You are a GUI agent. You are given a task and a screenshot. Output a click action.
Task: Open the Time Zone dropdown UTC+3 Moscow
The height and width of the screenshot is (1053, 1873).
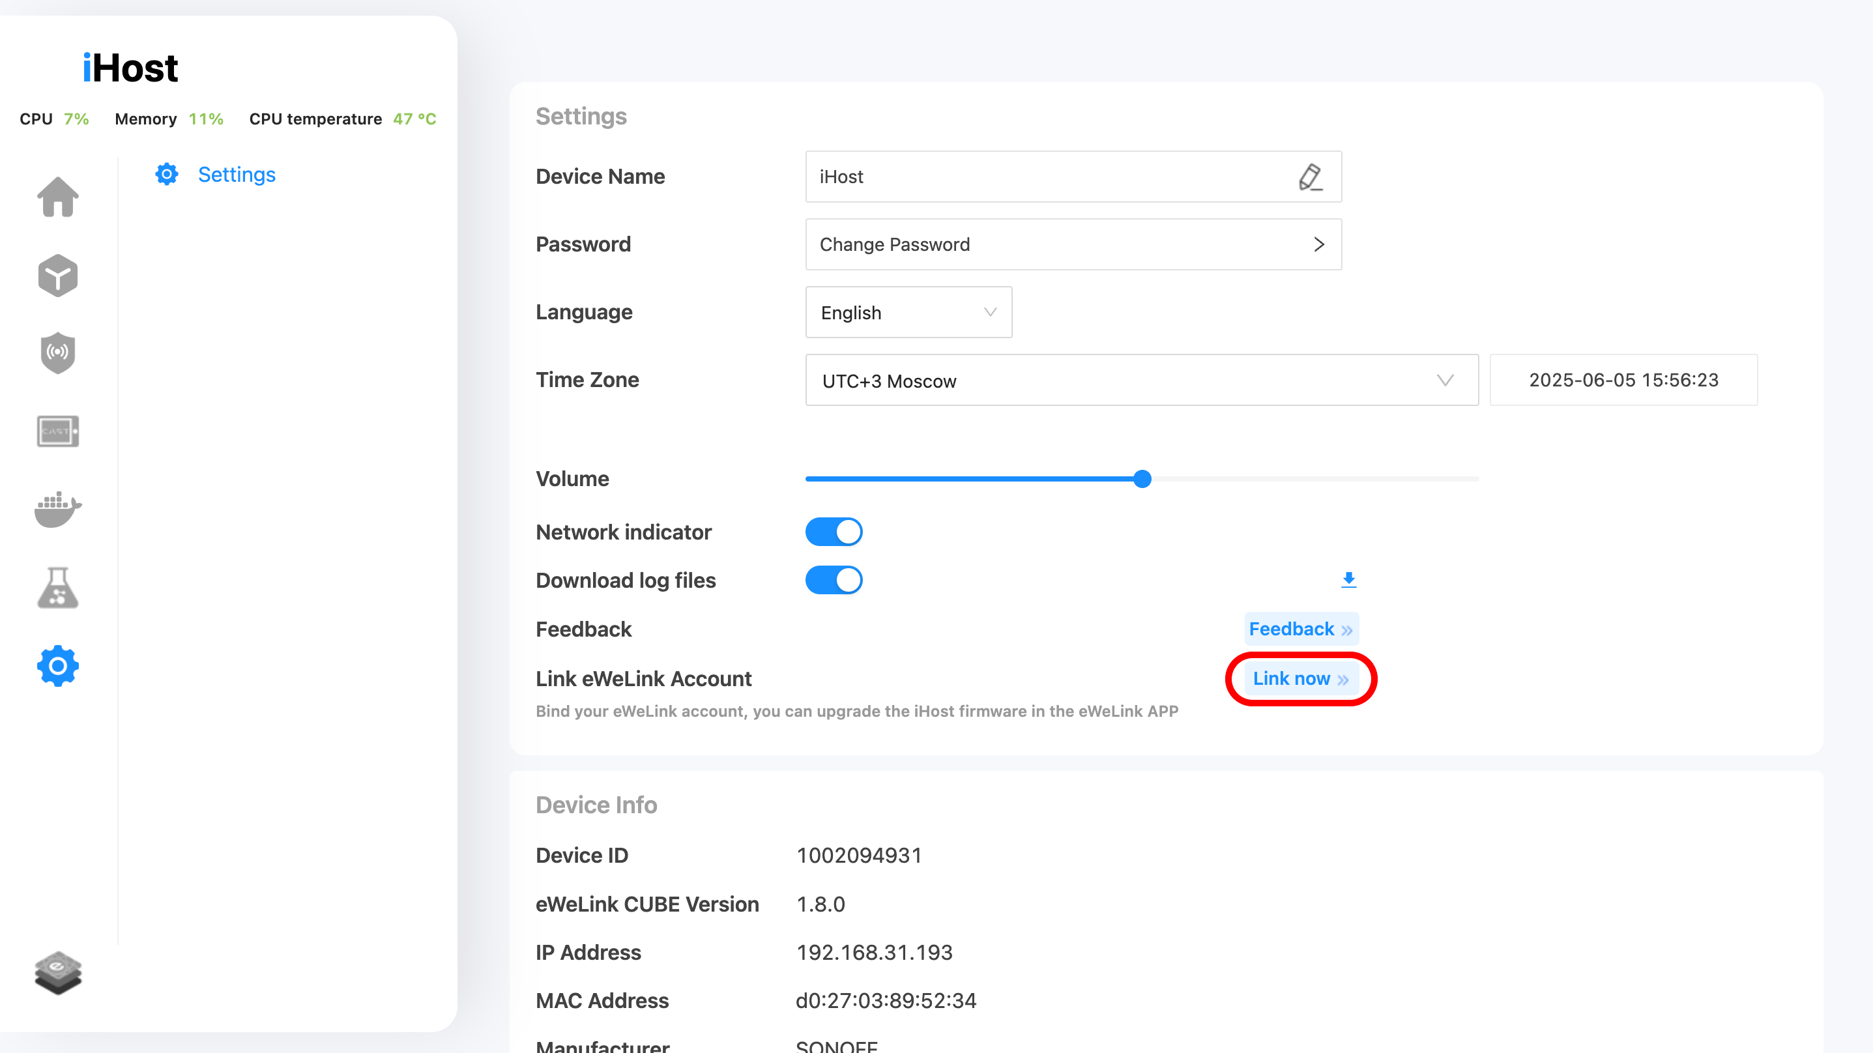pos(1142,381)
